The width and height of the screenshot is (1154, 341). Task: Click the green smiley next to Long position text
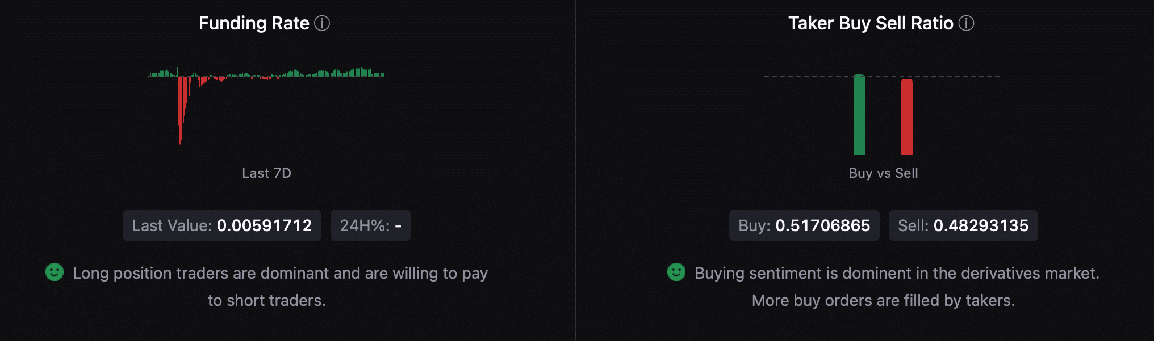55,272
